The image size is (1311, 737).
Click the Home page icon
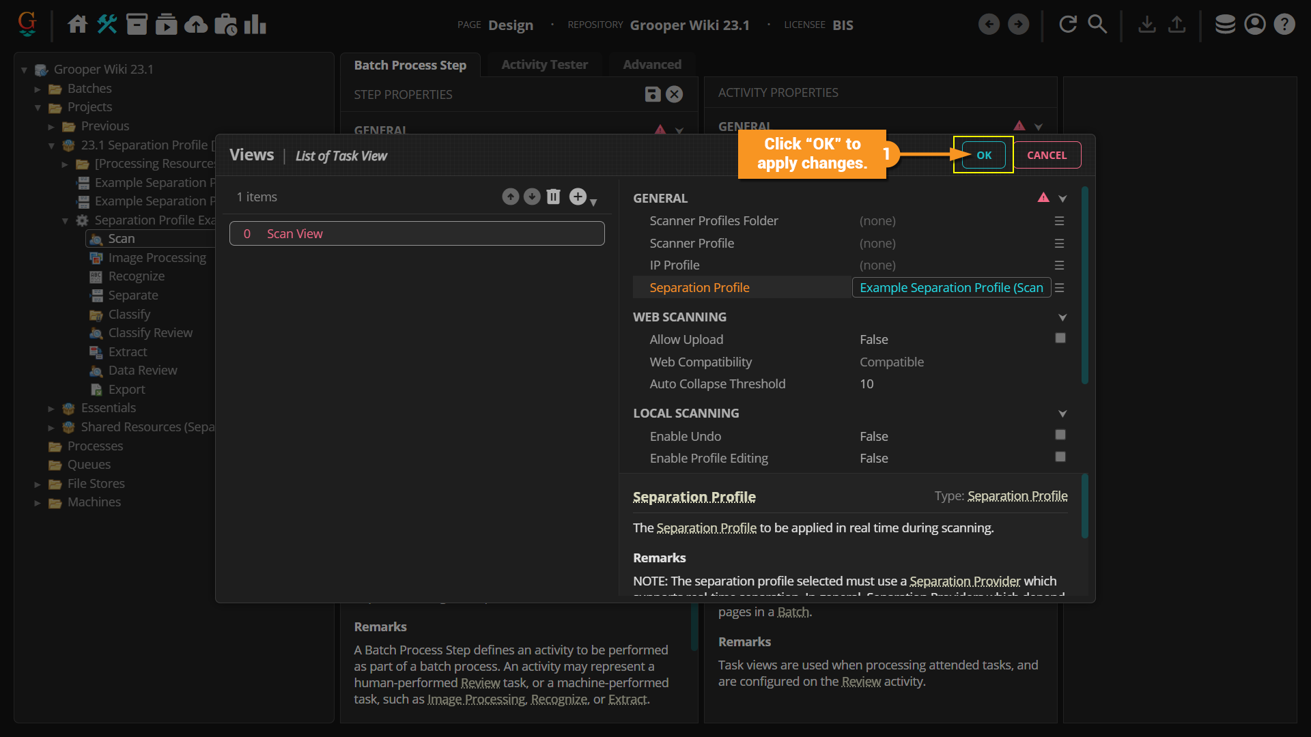pos(77,25)
